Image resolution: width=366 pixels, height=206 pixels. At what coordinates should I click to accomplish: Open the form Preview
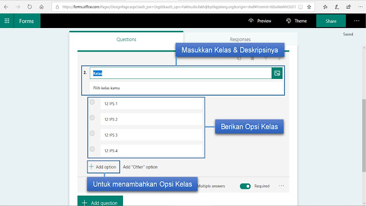[x=260, y=21]
